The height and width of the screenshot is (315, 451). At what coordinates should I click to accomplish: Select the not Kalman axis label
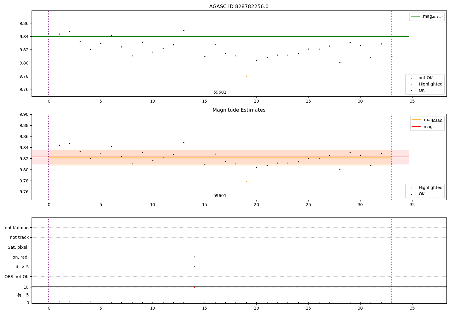pyautogui.click(x=17, y=228)
